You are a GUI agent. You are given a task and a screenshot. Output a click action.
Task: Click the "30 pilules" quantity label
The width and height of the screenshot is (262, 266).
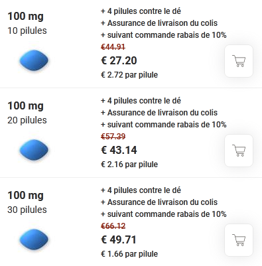(27, 210)
